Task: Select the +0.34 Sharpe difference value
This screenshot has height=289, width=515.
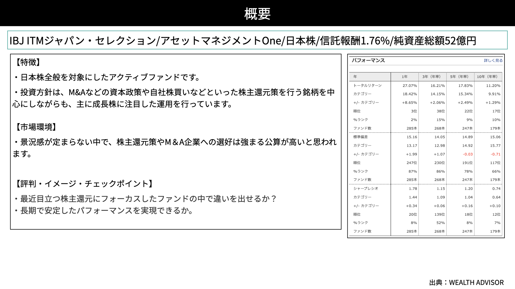Action: point(411,206)
